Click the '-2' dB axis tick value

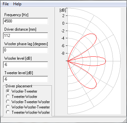point(63,31)
